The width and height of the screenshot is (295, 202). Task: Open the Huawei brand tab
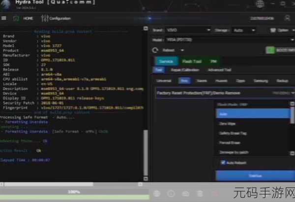tap(221, 81)
